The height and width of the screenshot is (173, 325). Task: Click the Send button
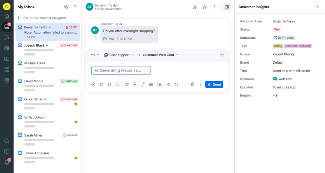tap(214, 85)
